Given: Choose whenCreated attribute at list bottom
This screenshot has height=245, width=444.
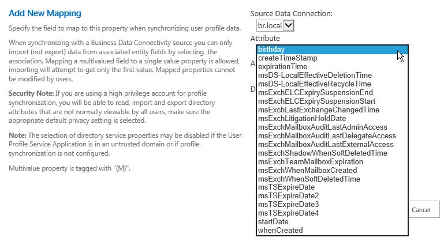Looking at the screenshot, I should [332, 231].
